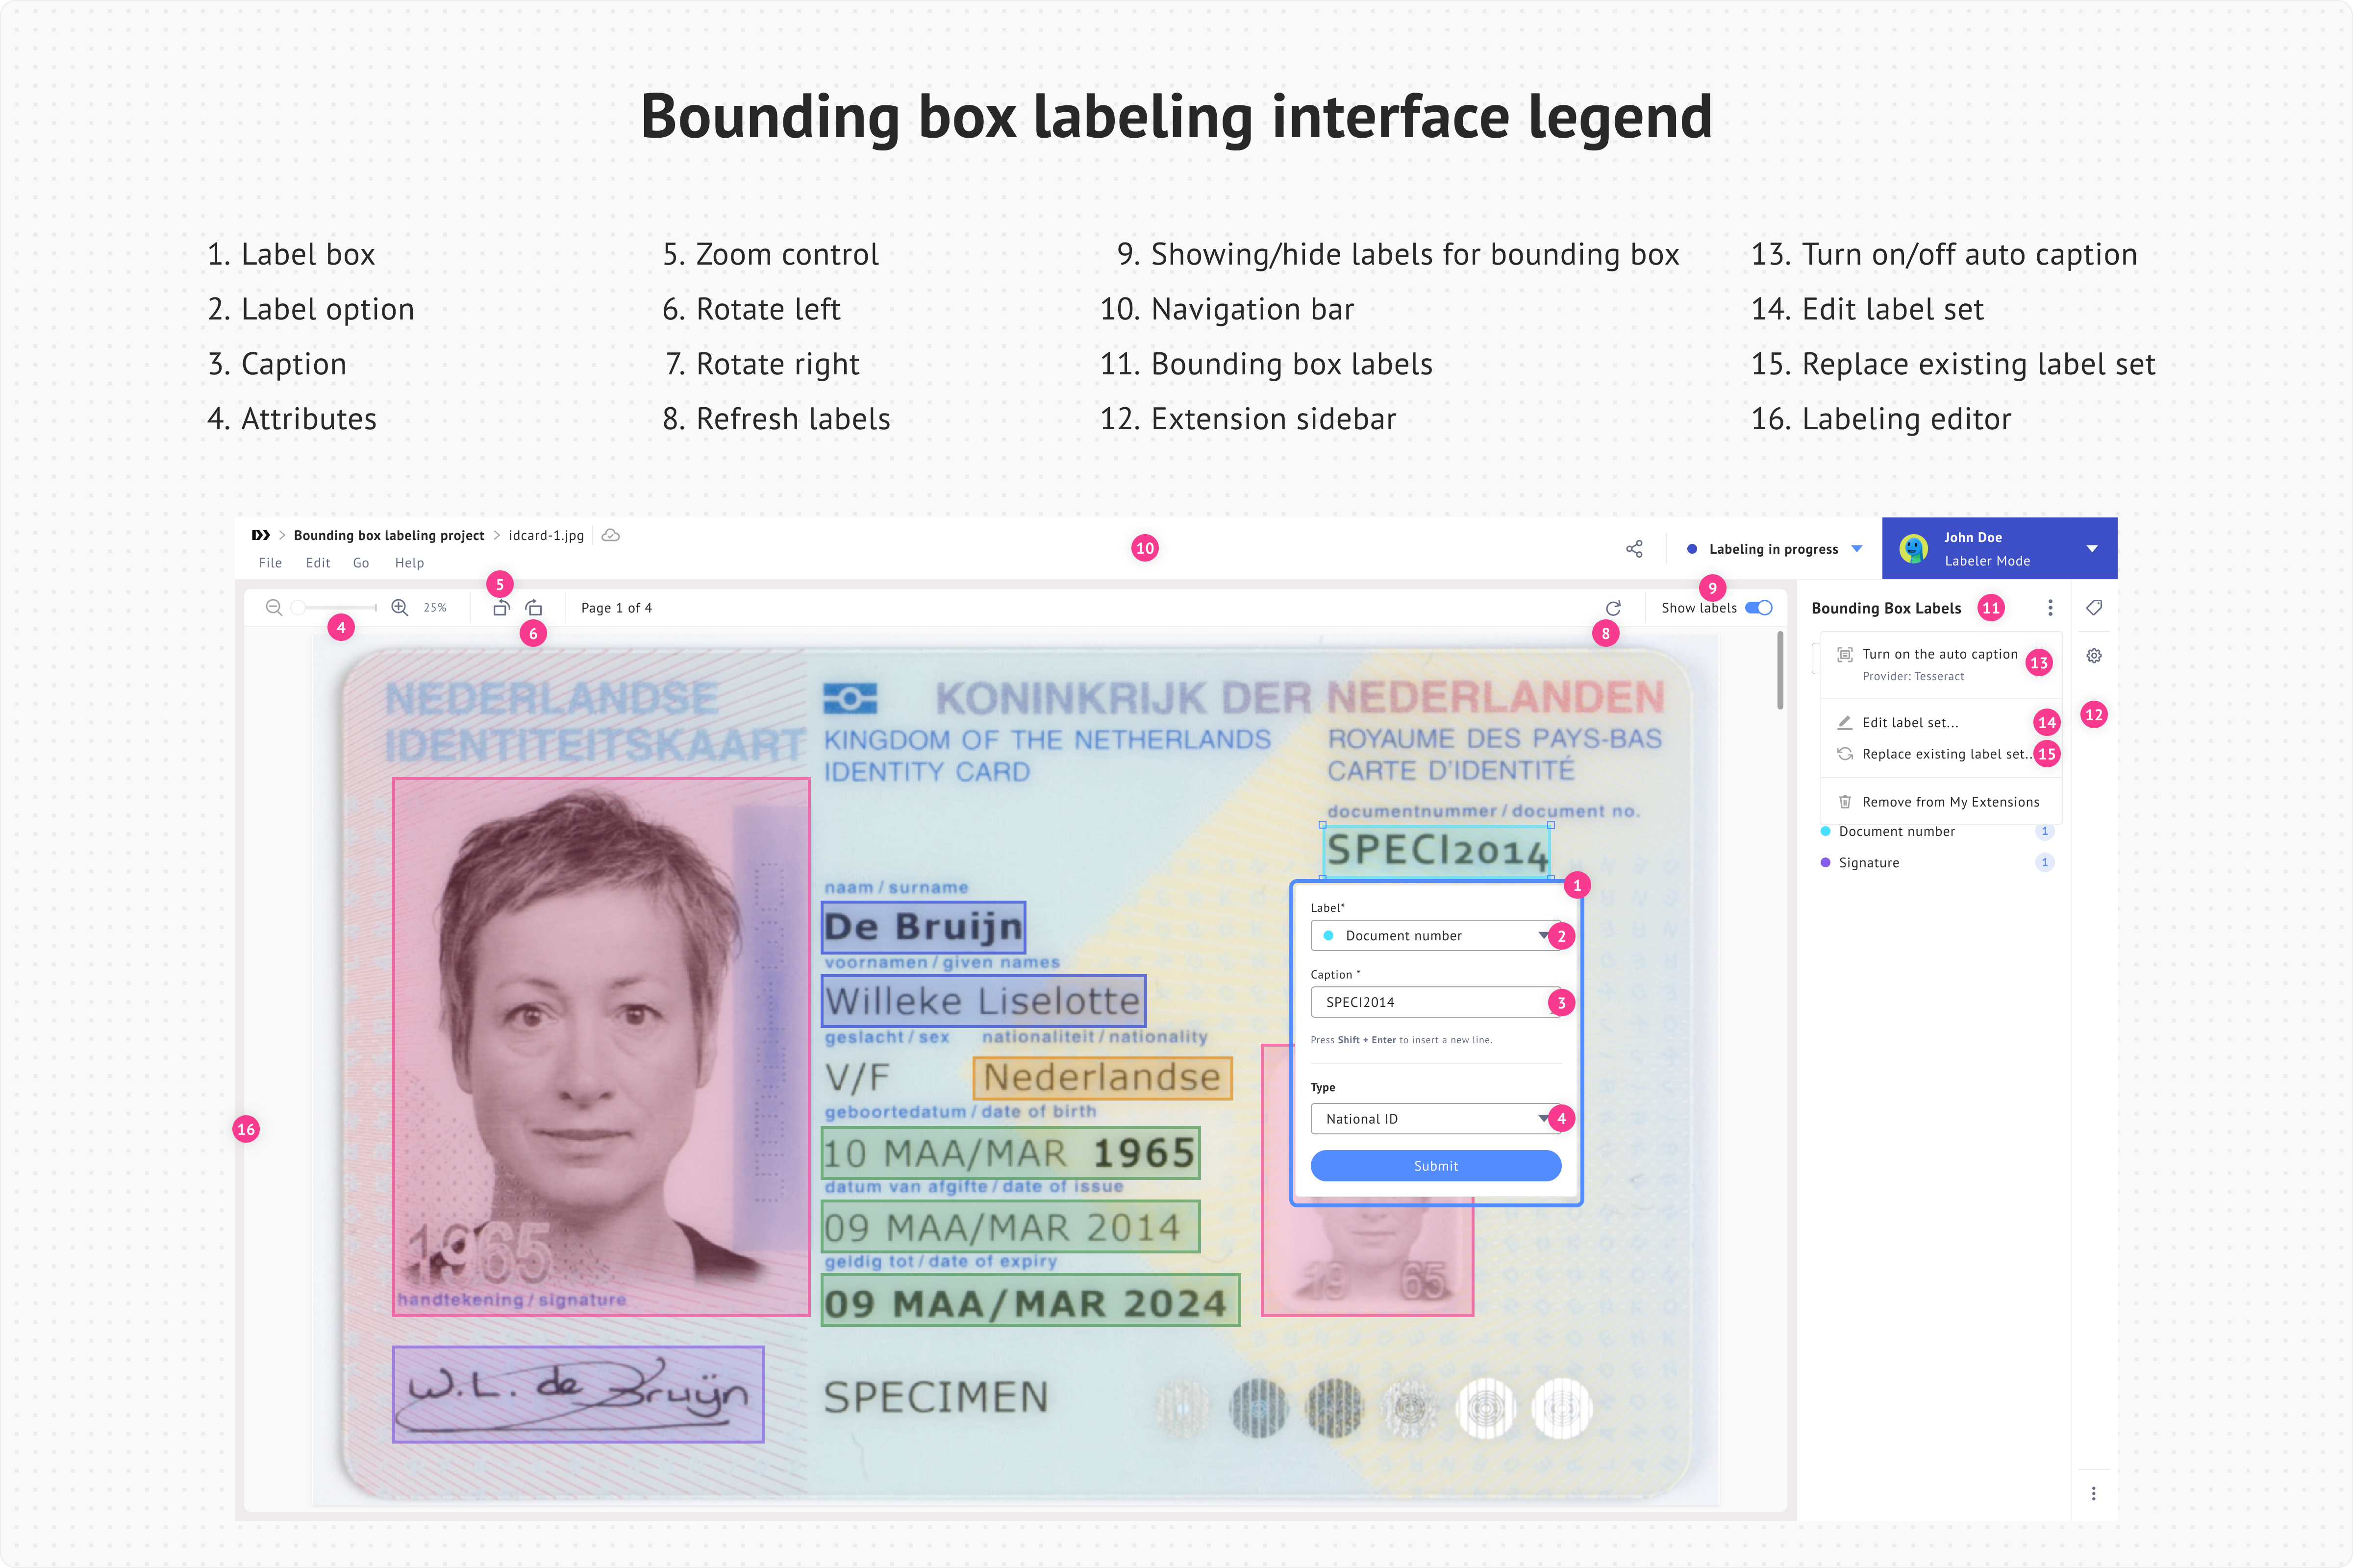Rotate the document left
The image size is (2353, 1568).
point(501,607)
